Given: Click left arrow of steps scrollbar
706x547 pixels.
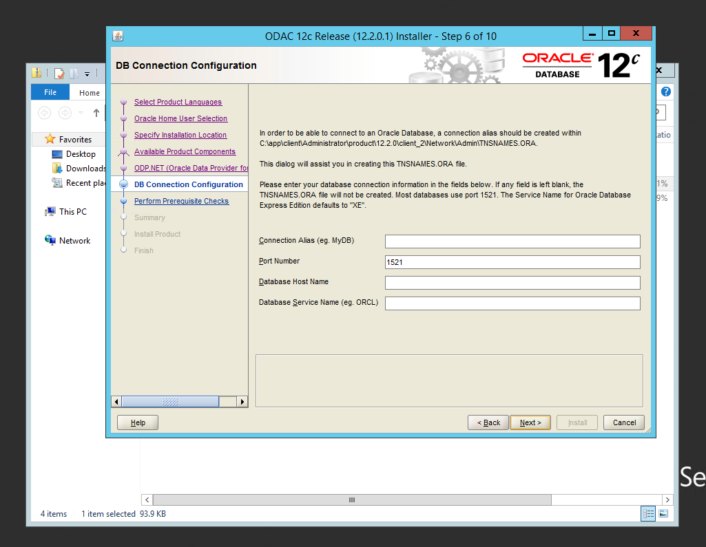Looking at the screenshot, I should click(x=116, y=402).
